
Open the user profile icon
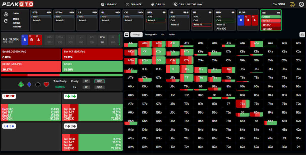click(301, 4)
